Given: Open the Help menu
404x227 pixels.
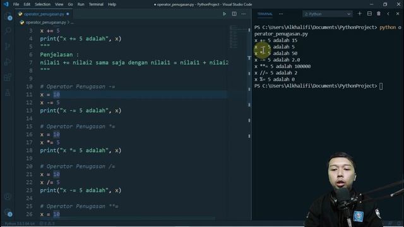Looking at the screenshot, I should click(x=112, y=4).
